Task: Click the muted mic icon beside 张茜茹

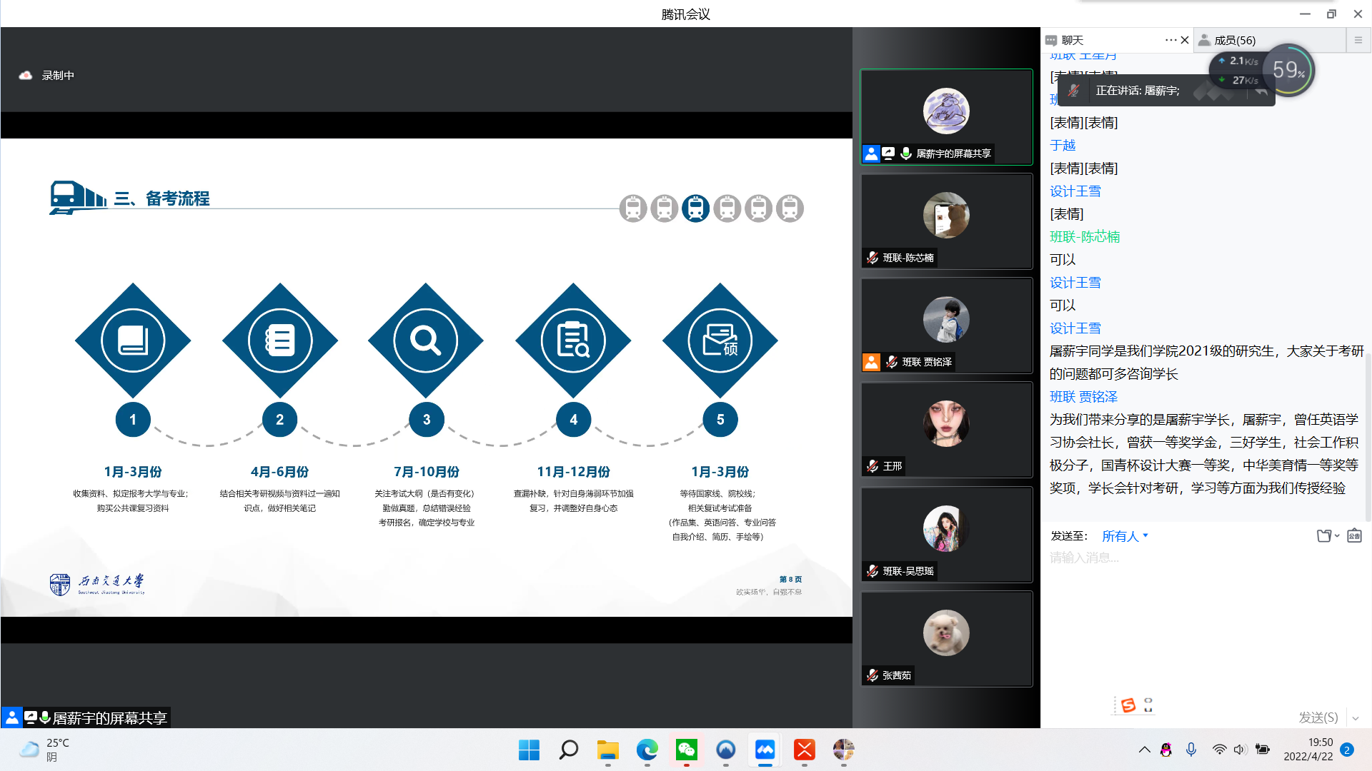Action: [x=873, y=675]
